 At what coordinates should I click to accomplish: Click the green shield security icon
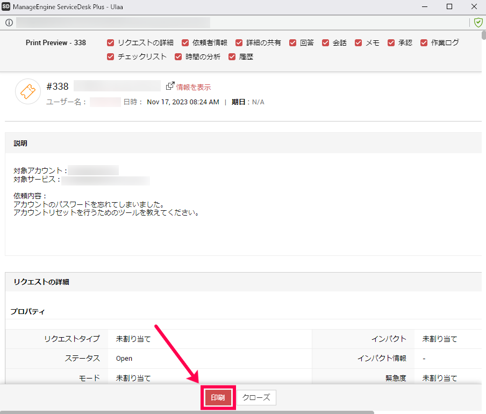478,22
